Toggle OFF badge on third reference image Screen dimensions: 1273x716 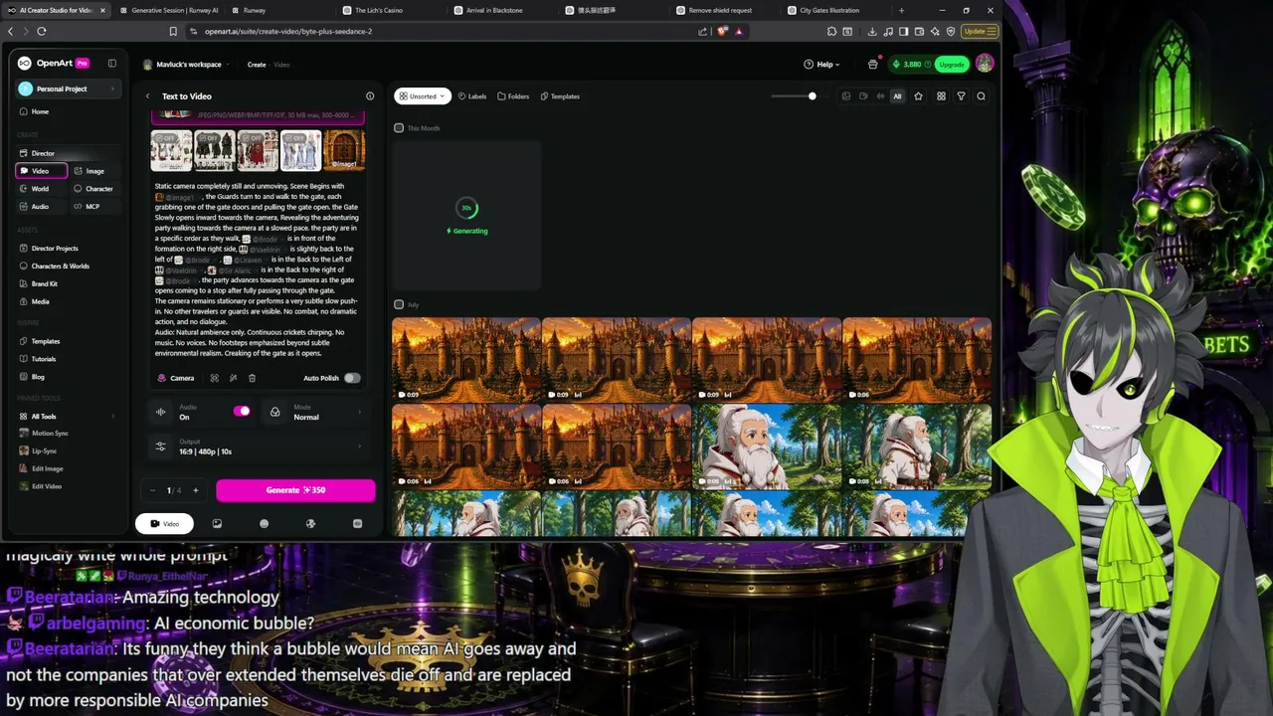[250, 138]
